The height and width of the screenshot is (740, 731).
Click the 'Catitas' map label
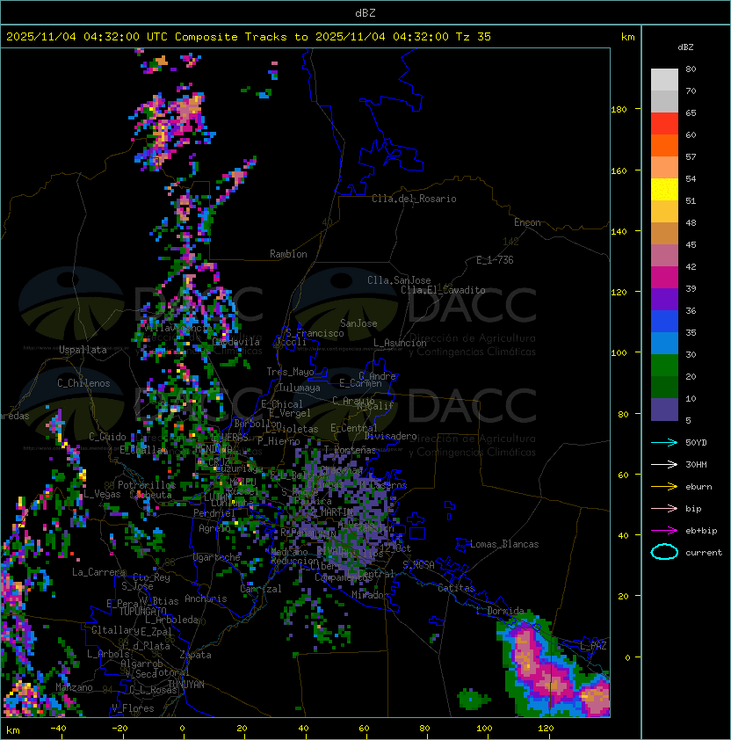click(x=456, y=588)
